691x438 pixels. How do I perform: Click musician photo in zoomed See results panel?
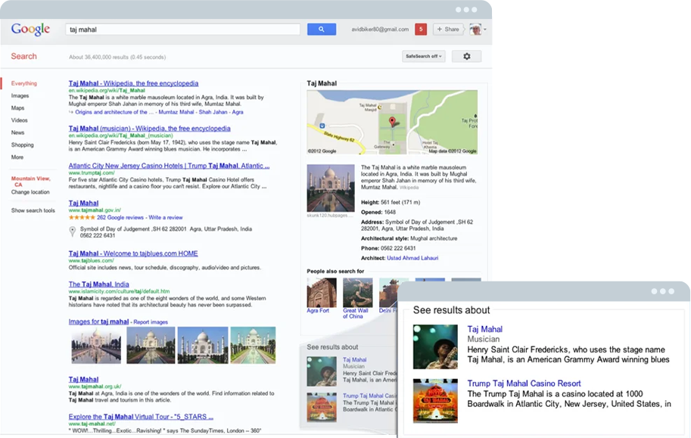coord(435,346)
